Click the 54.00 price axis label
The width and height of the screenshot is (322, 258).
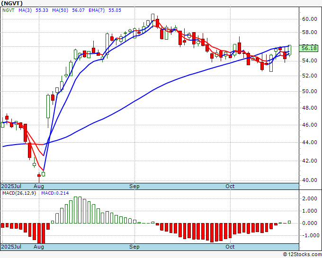[310, 60]
